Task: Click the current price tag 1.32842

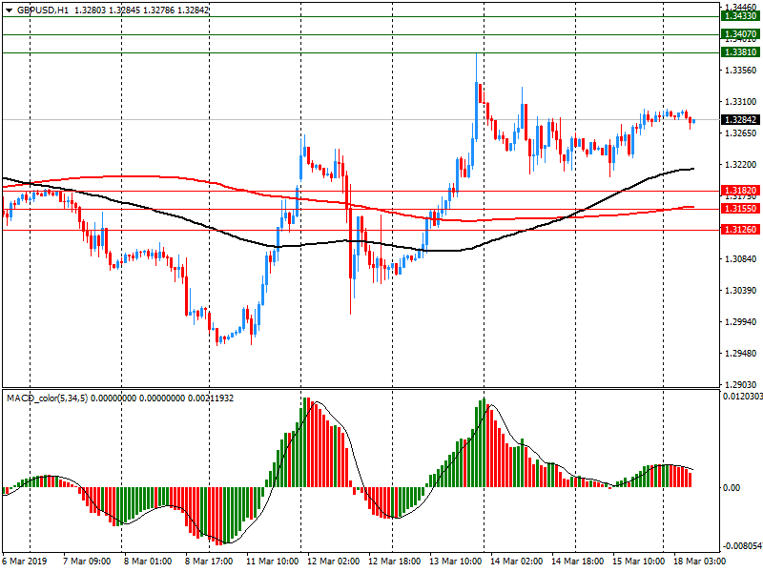Action: [740, 120]
